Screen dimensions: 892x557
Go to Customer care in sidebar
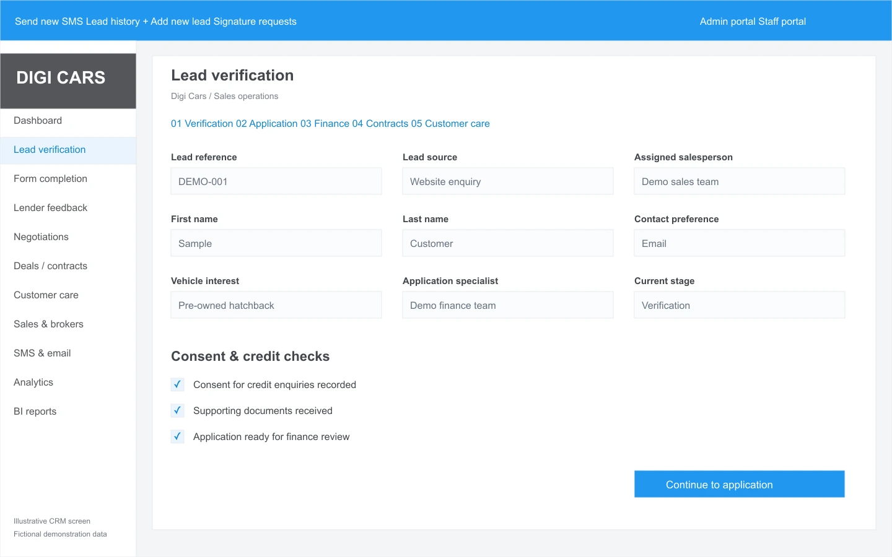(68, 295)
